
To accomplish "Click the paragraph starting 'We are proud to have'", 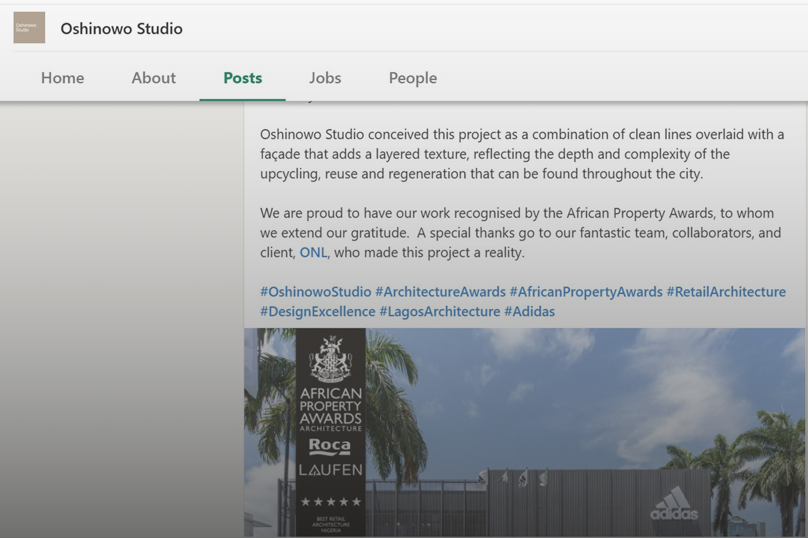I will click(520, 233).
